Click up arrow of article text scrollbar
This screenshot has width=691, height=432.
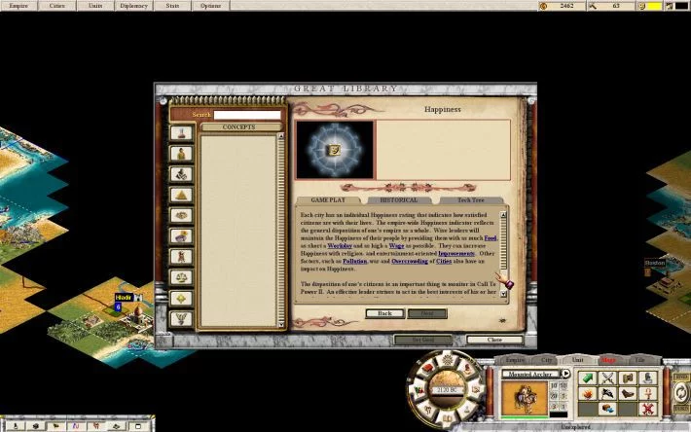(x=503, y=215)
